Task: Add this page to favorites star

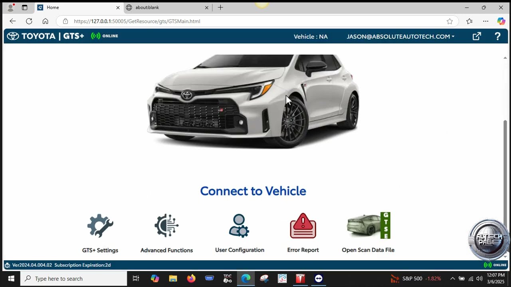Action: 450,21
